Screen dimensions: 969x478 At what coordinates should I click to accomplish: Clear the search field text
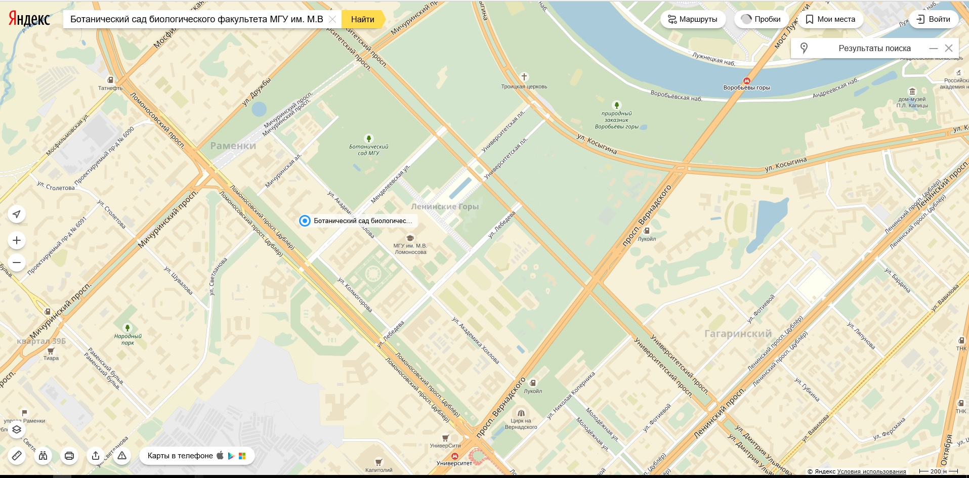pyautogui.click(x=332, y=19)
